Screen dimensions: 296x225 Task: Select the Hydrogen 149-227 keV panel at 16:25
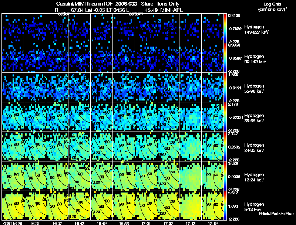pos(13,28)
